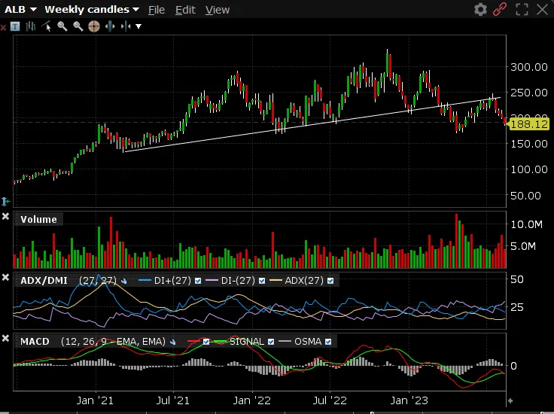Click the 150.00 price axis label
The width and height of the screenshot is (554, 414).
(529, 144)
